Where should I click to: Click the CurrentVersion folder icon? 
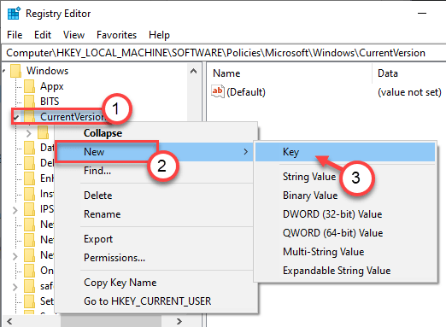[30, 116]
